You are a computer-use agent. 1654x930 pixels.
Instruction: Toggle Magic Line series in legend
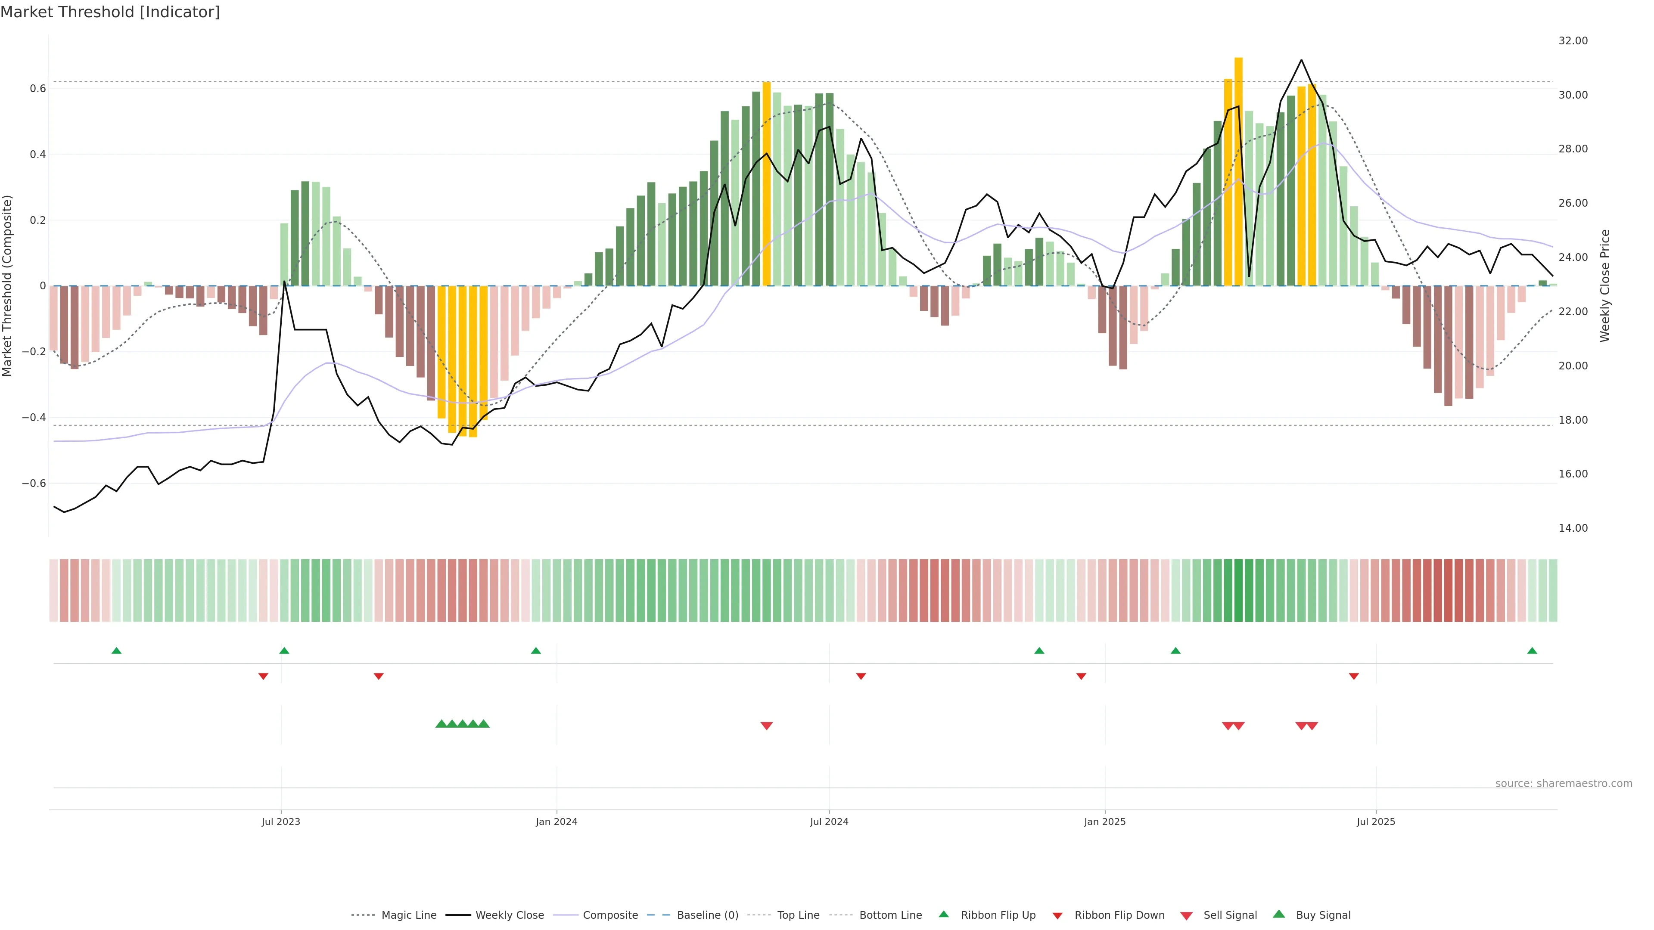(x=408, y=915)
